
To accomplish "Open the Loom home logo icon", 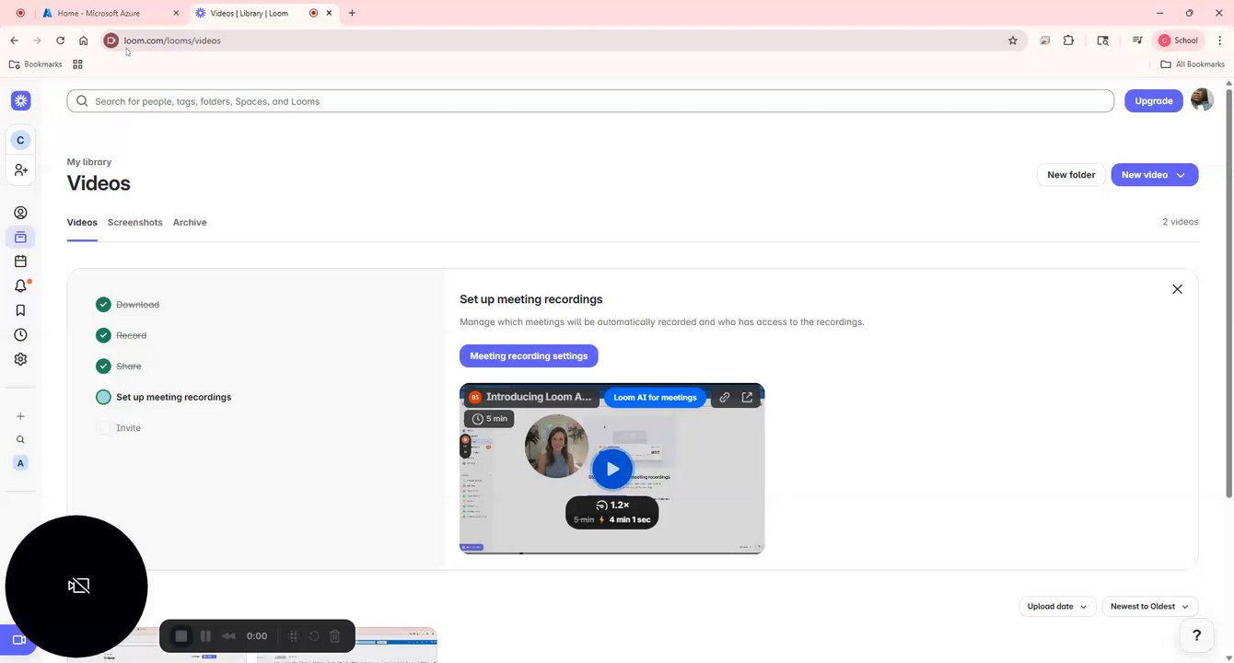I will click(x=20, y=101).
